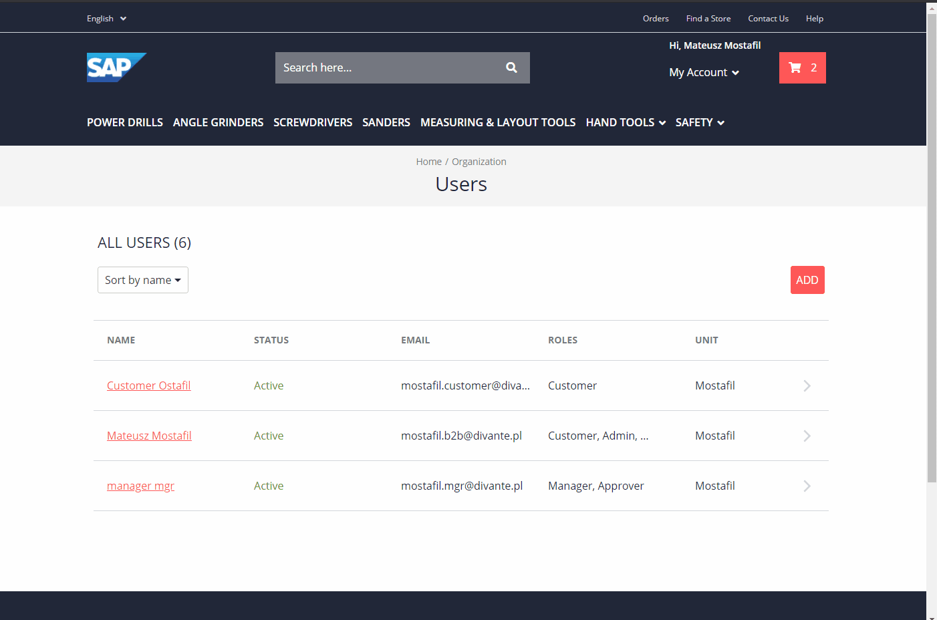The width and height of the screenshot is (937, 620).
Task: Click the ROLES column header
Action: click(563, 340)
